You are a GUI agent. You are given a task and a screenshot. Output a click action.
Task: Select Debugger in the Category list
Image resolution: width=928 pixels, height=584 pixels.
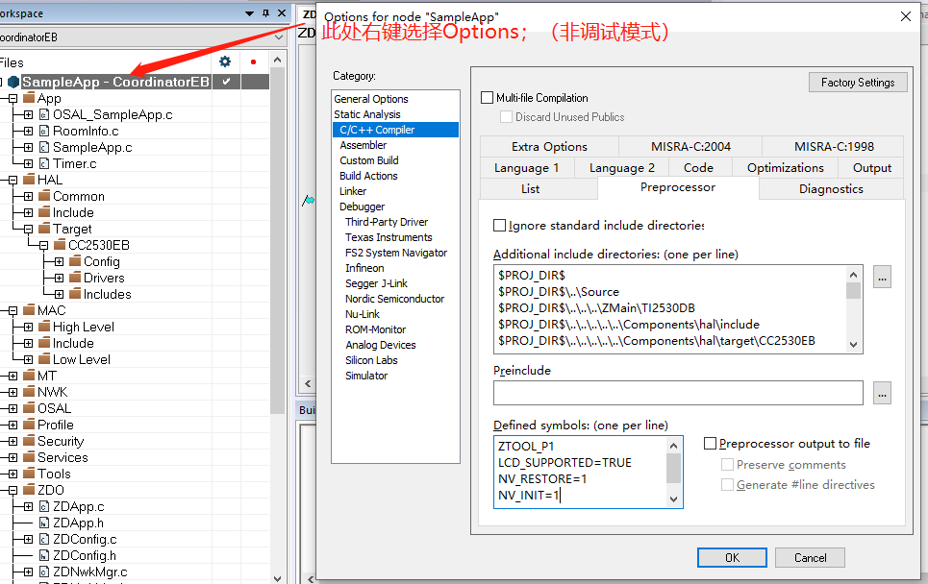pyautogui.click(x=363, y=207)
